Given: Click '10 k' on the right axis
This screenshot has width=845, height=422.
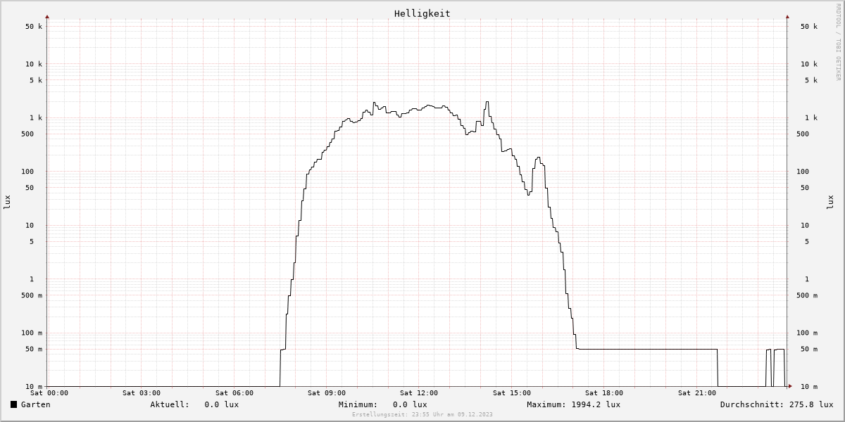Looking at the screenshot, I should point(809,64).
